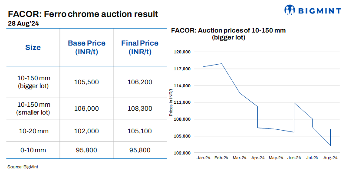
Task: Select the Size column header
Action: tap(33, 47)
